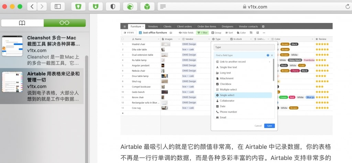Switch to the Vendor contacts tab
Image resolution: width=352 pixels, height=163 pixels.
coord(248,26)
